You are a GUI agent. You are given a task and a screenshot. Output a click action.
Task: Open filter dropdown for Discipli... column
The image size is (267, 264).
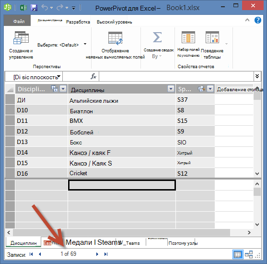[63, 89]
